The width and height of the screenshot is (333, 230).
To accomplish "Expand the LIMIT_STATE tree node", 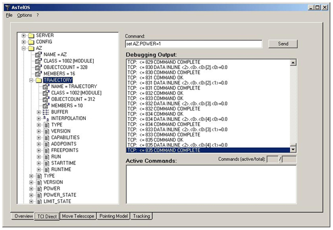I will (31, 201).
